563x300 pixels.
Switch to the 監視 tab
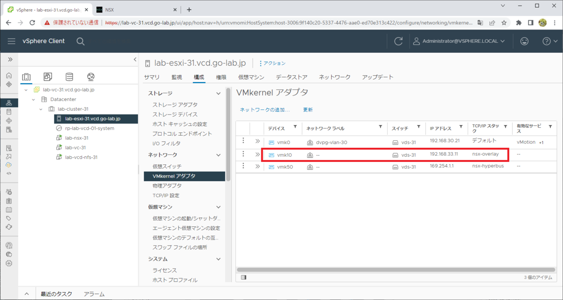point(177,77)
